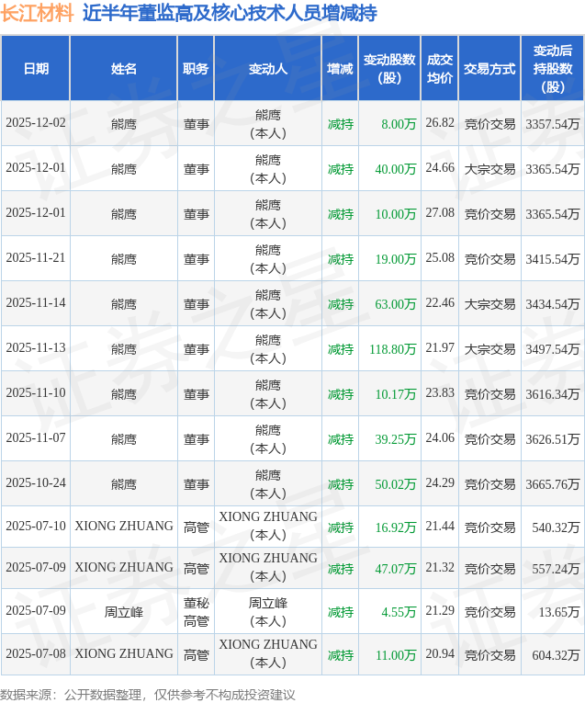Click average price 21.97
The image size is (585, 703).
[x=440, y=348]
